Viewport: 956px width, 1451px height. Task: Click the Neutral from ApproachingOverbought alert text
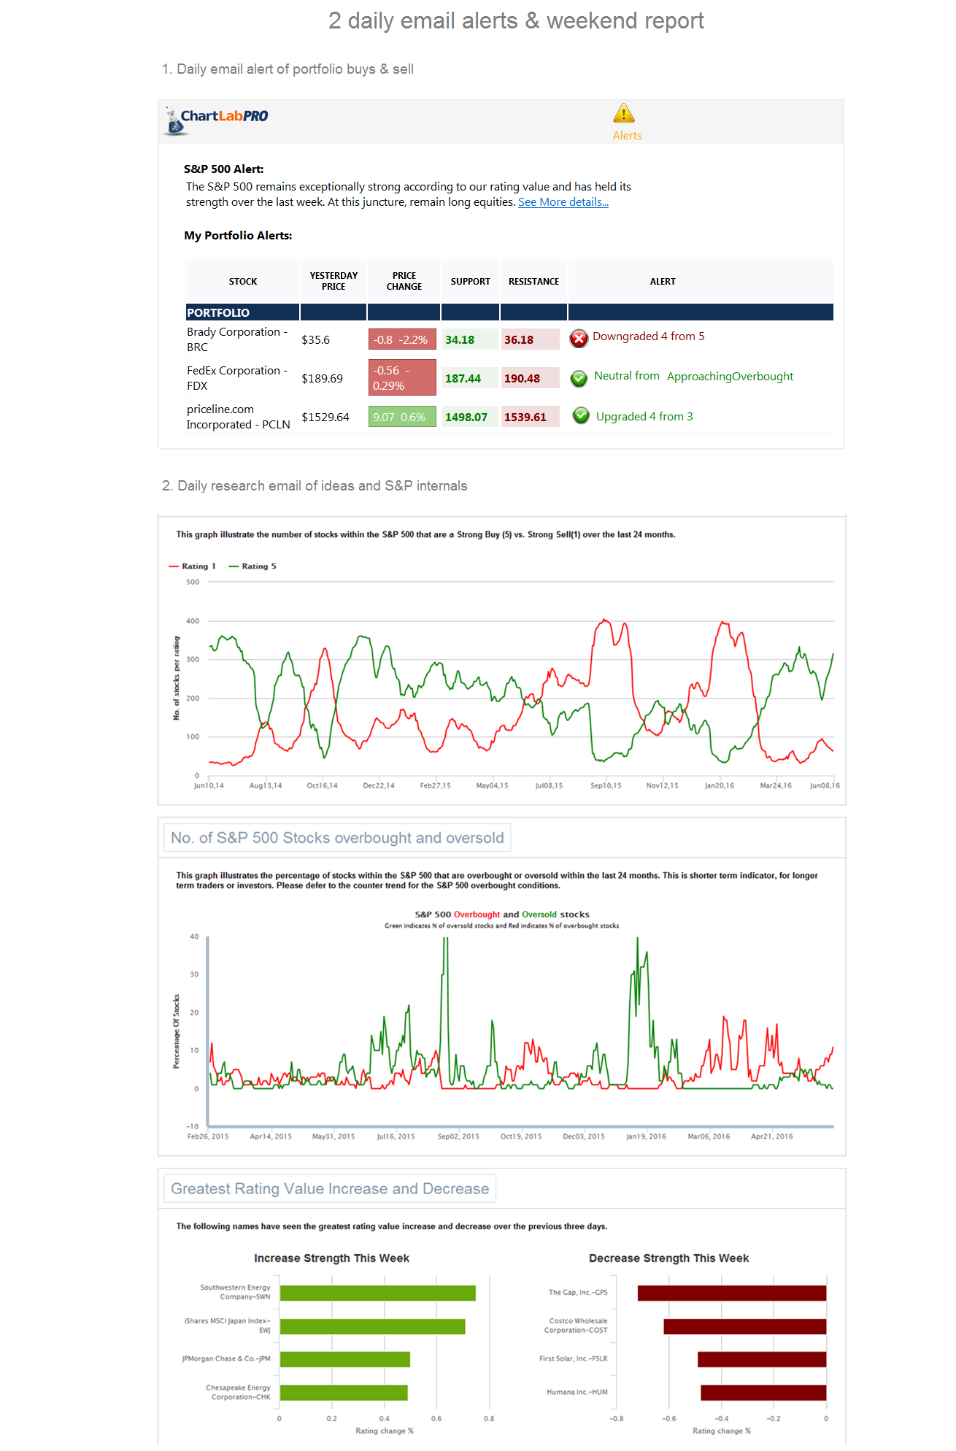point(693,376)
